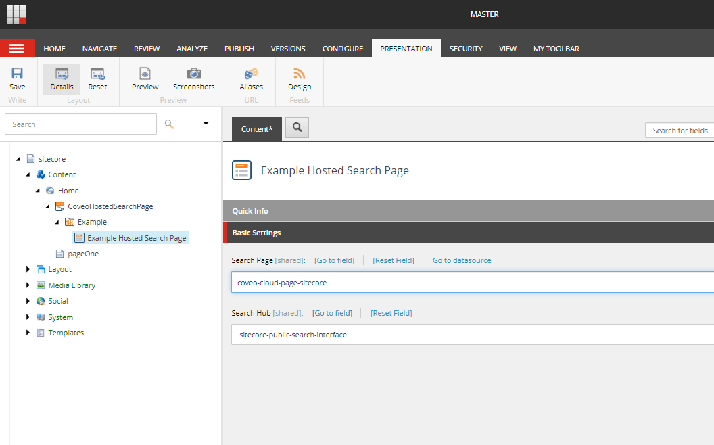
Task: Switch to the SECURITY ribbon tab
Action: pyautogui.click(x=465, y=48)
